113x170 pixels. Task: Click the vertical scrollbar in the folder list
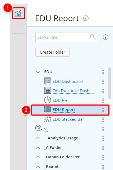click(110, 83)
